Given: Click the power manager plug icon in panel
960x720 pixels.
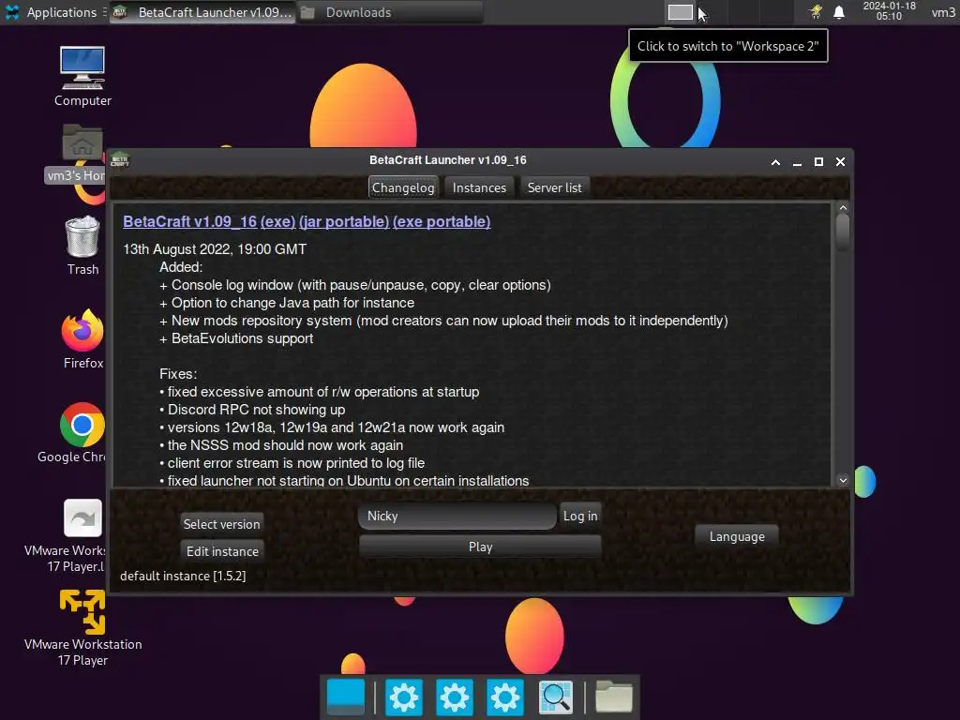Looking at the screenshot, I should [816, 12].
